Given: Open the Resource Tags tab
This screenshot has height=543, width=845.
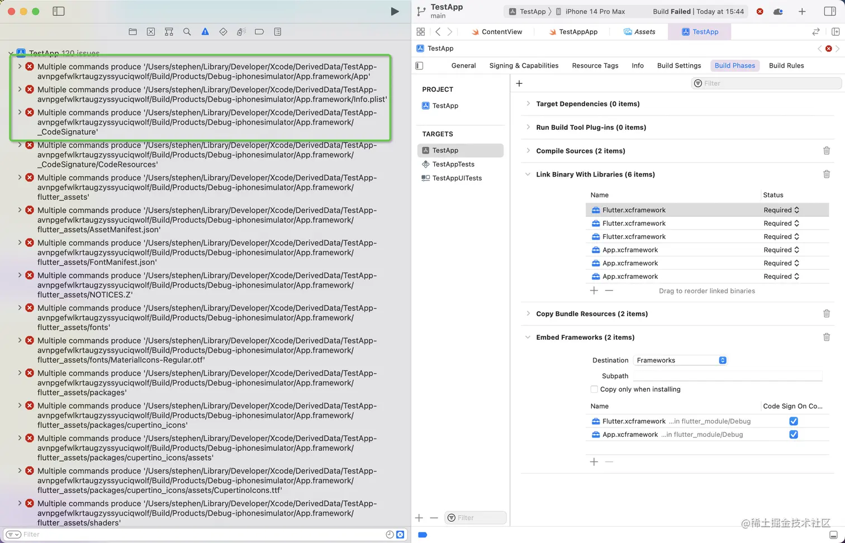Looking at the screenshot, I should (595, 65).
